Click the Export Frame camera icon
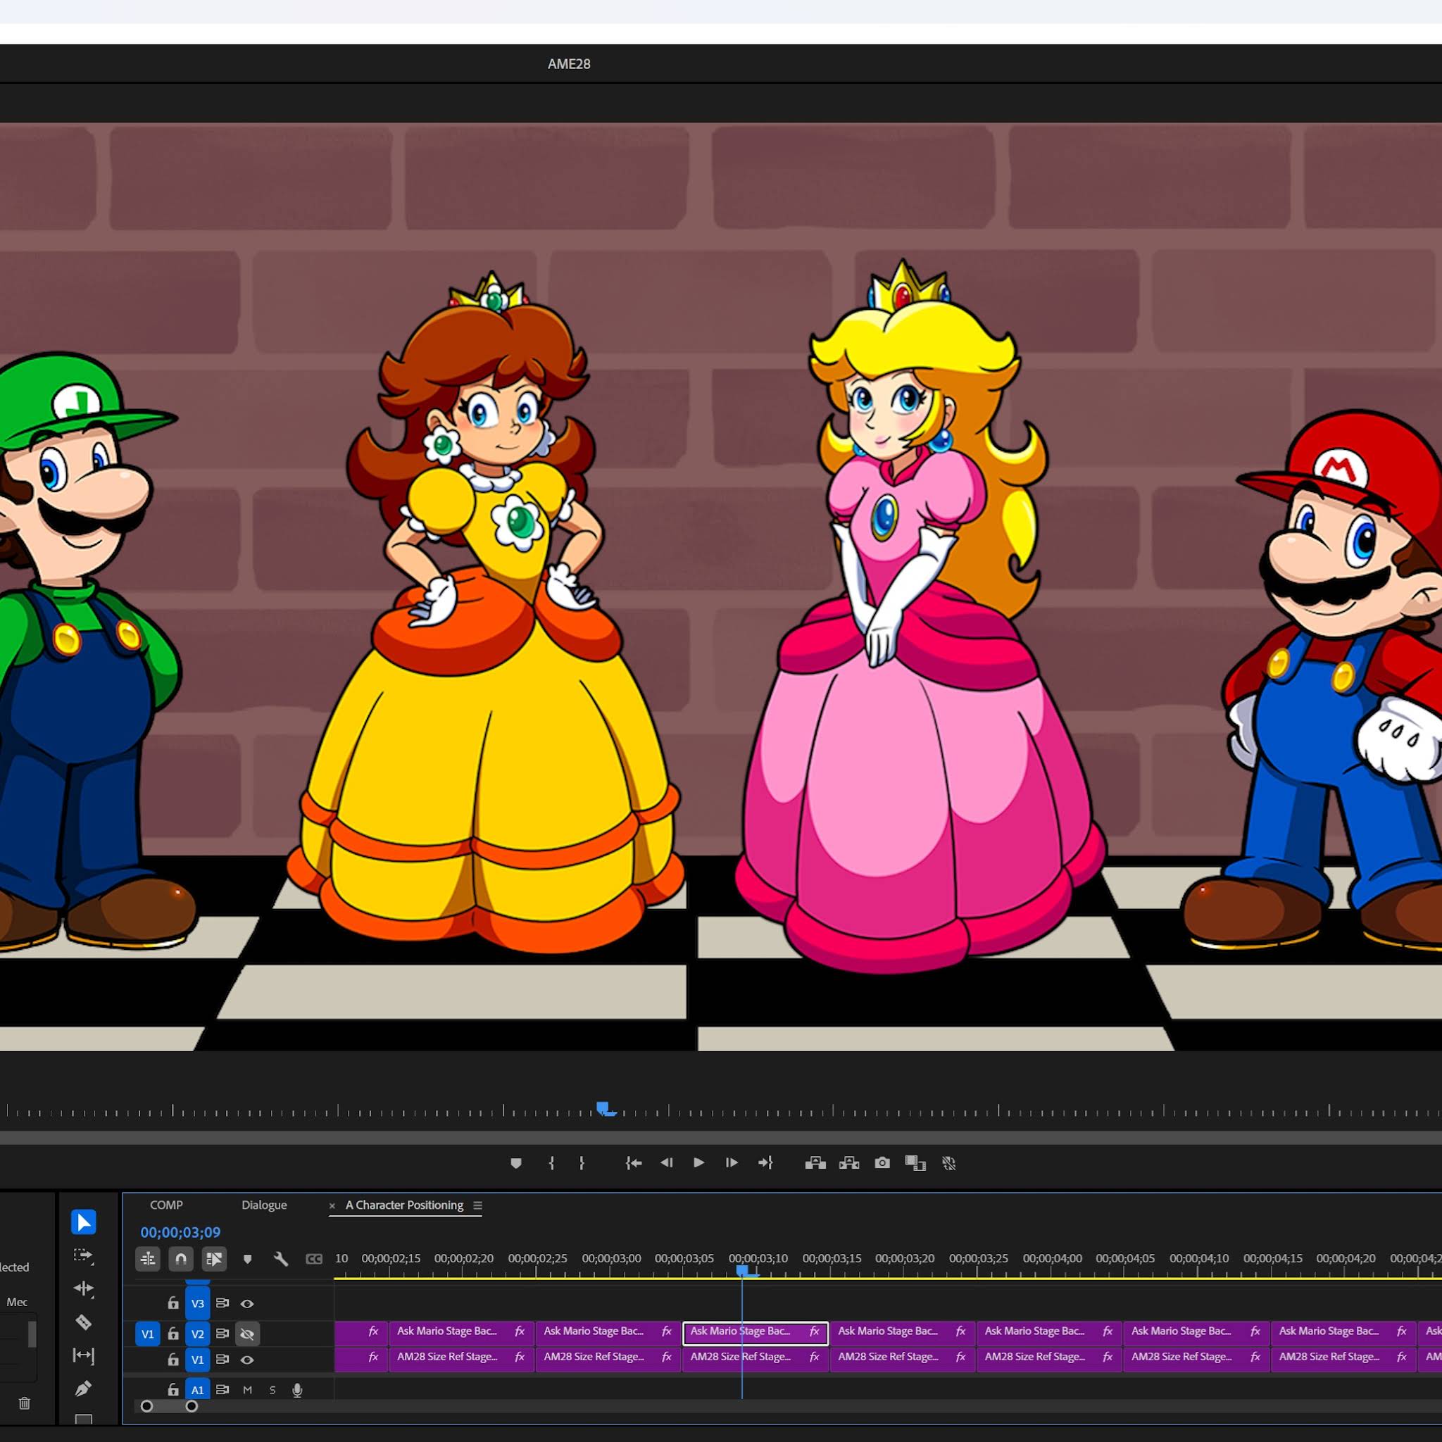Viewport: 1442px width, 1442px height. (x=882, y=1163)
